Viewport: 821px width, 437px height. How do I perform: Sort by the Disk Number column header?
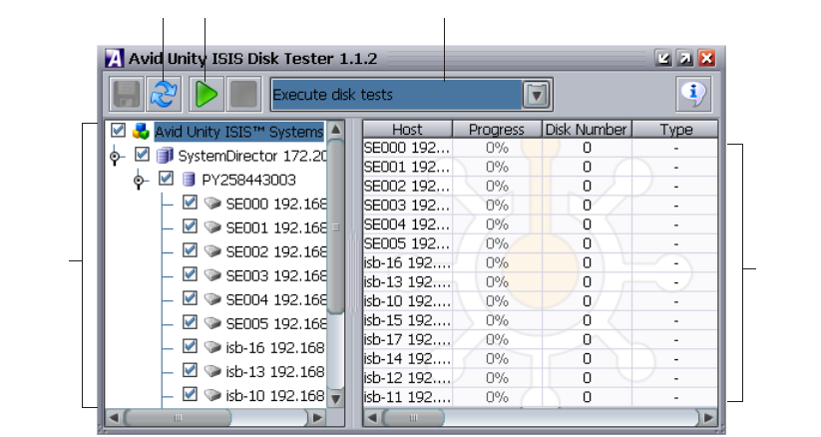[587, 129]
